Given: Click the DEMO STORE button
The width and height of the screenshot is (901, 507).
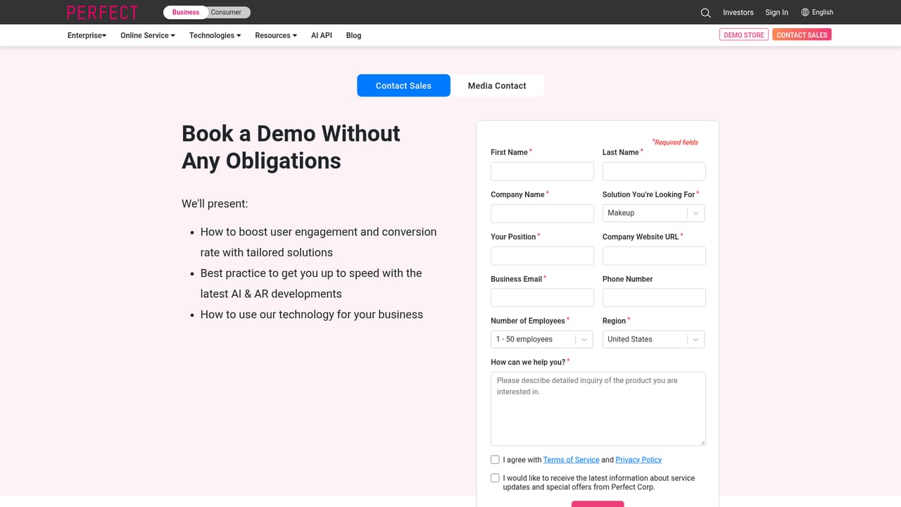Looking at the screenshot, I should click(x=744, y=35).
